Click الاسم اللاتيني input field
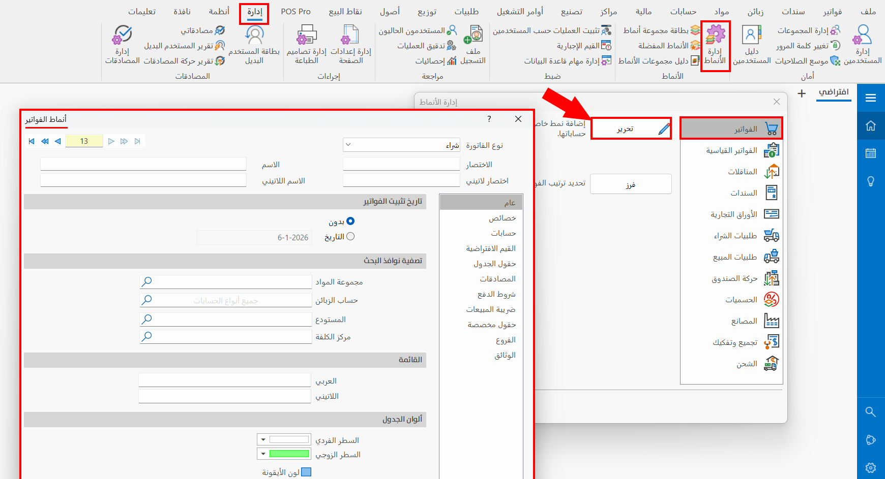885x479 pixels. tap(143, 180)
